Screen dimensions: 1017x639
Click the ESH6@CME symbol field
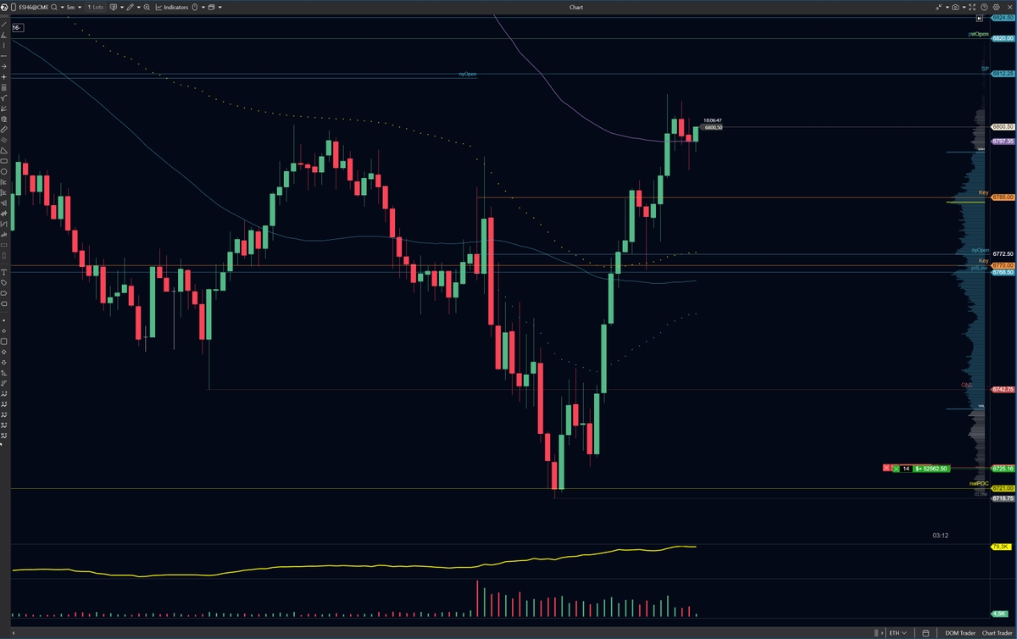tap(34, 7)
